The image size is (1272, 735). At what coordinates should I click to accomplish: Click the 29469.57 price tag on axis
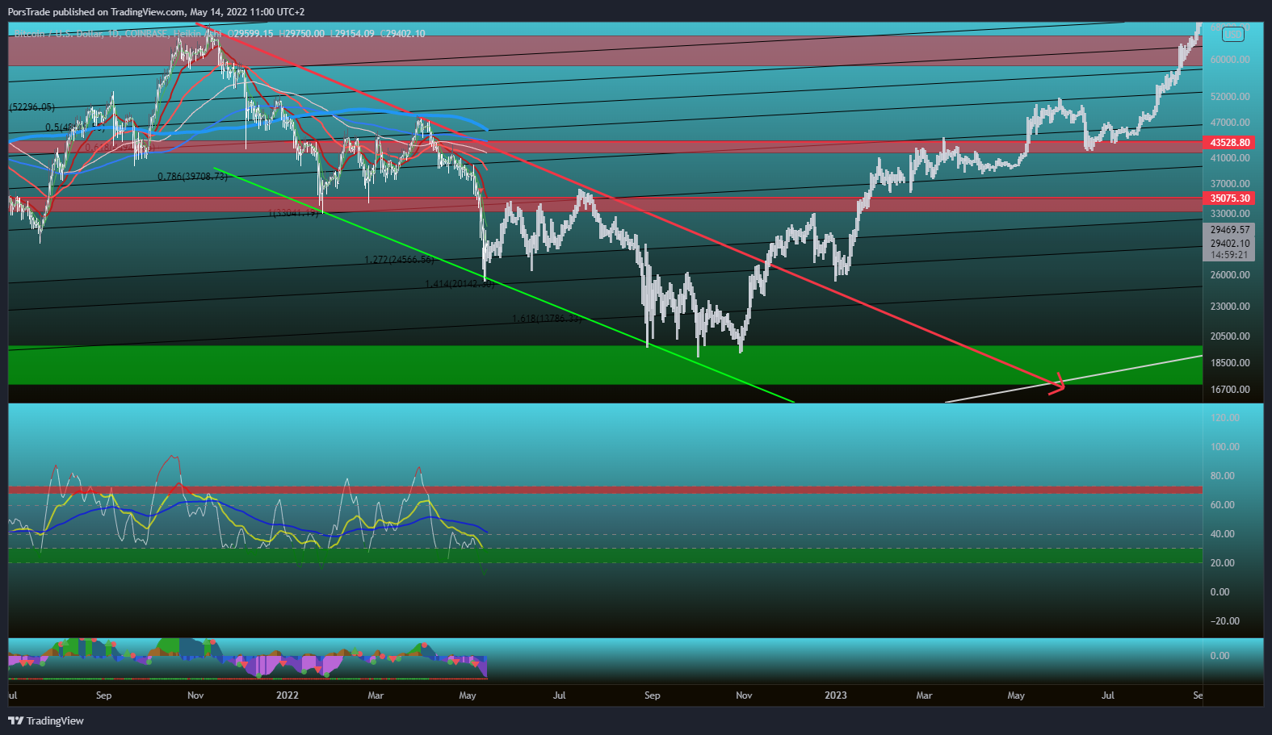coord(1229,230)
